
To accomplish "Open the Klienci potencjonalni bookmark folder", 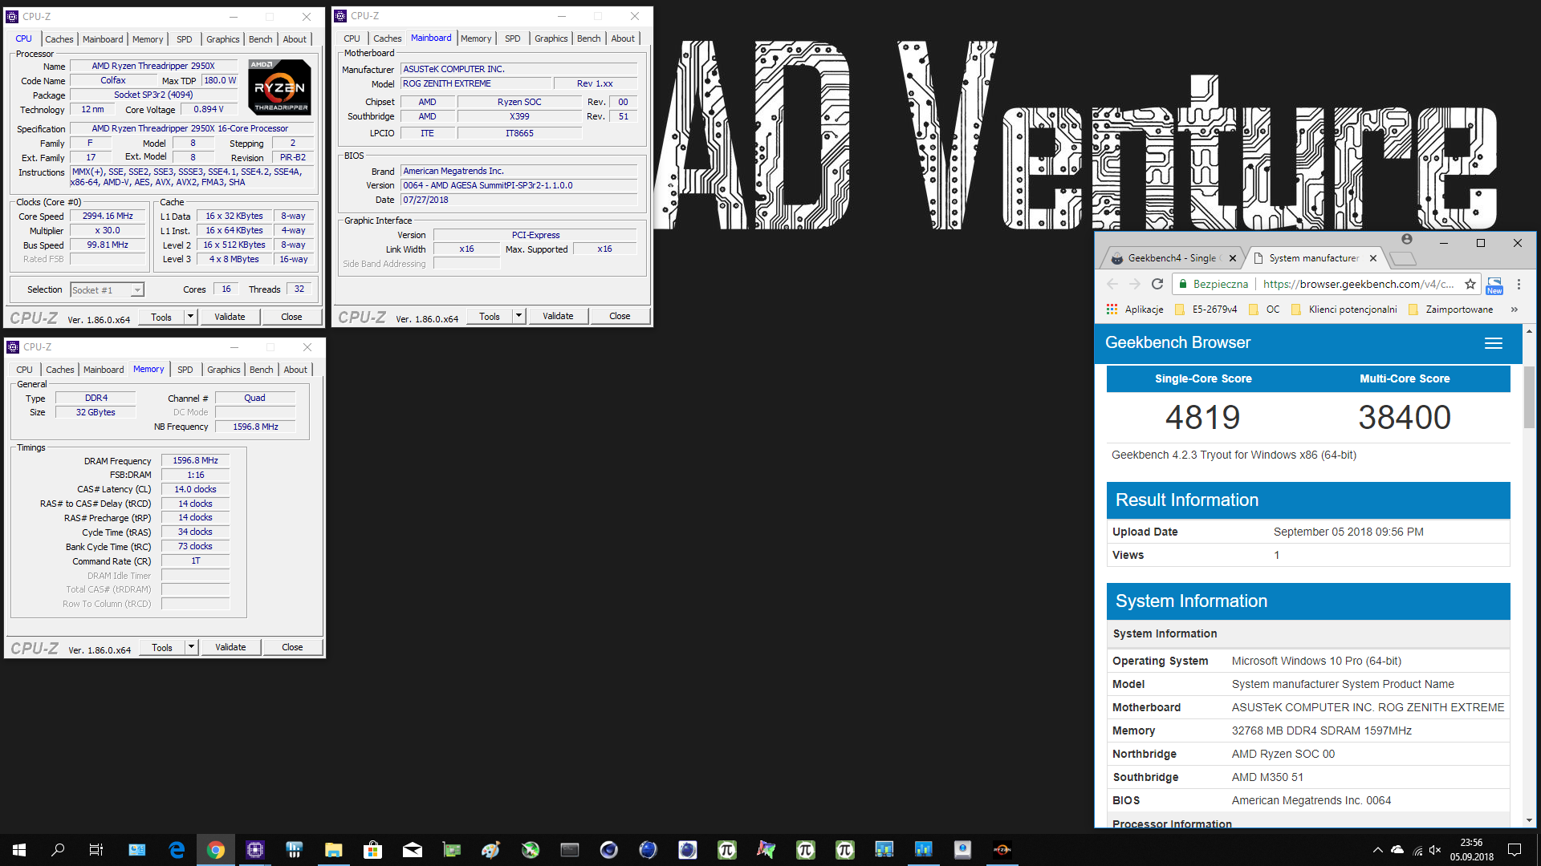I will click(1344, 310).
